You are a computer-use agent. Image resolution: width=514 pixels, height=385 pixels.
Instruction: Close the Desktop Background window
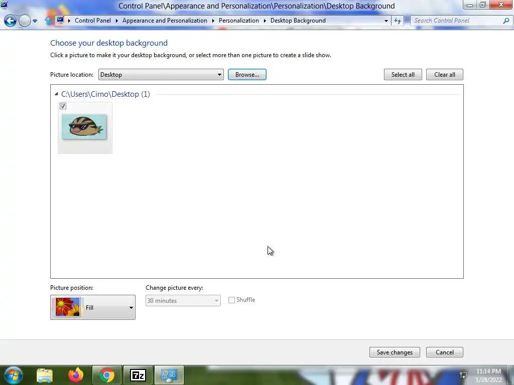click(x=501, y=5)
